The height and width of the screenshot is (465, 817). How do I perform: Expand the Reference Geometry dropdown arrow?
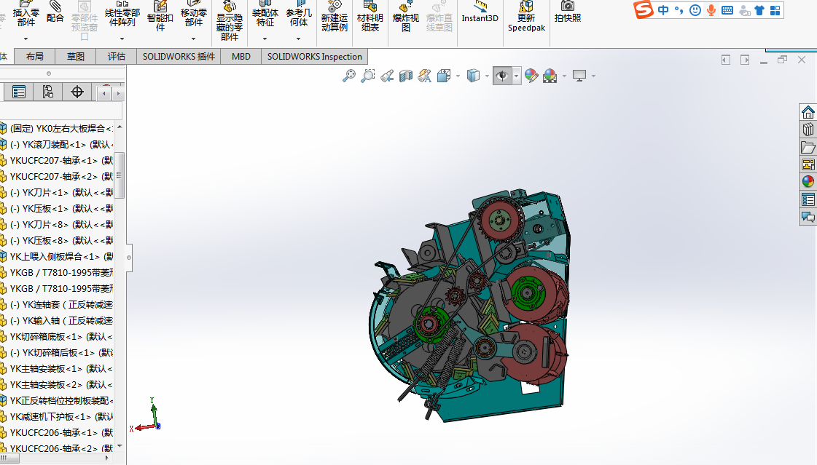(x=299, y=39)
